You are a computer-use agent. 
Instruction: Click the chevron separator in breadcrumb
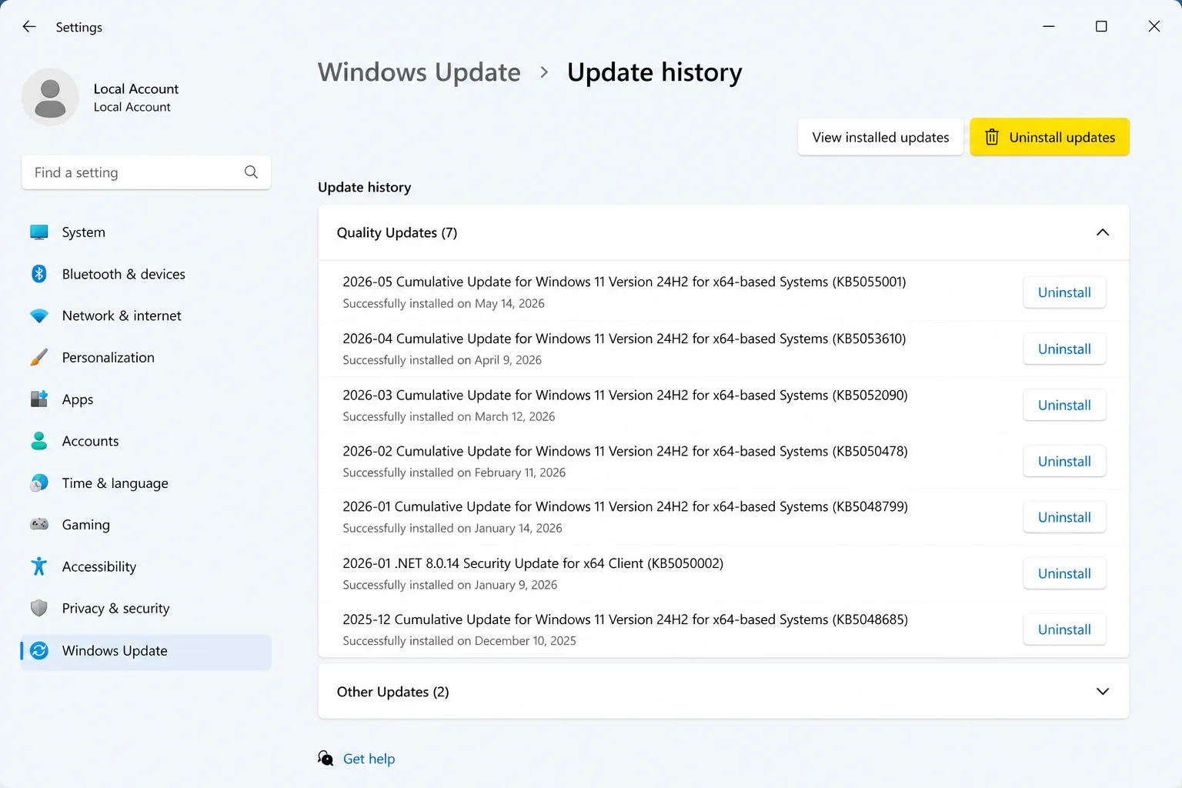pos(544,72)
